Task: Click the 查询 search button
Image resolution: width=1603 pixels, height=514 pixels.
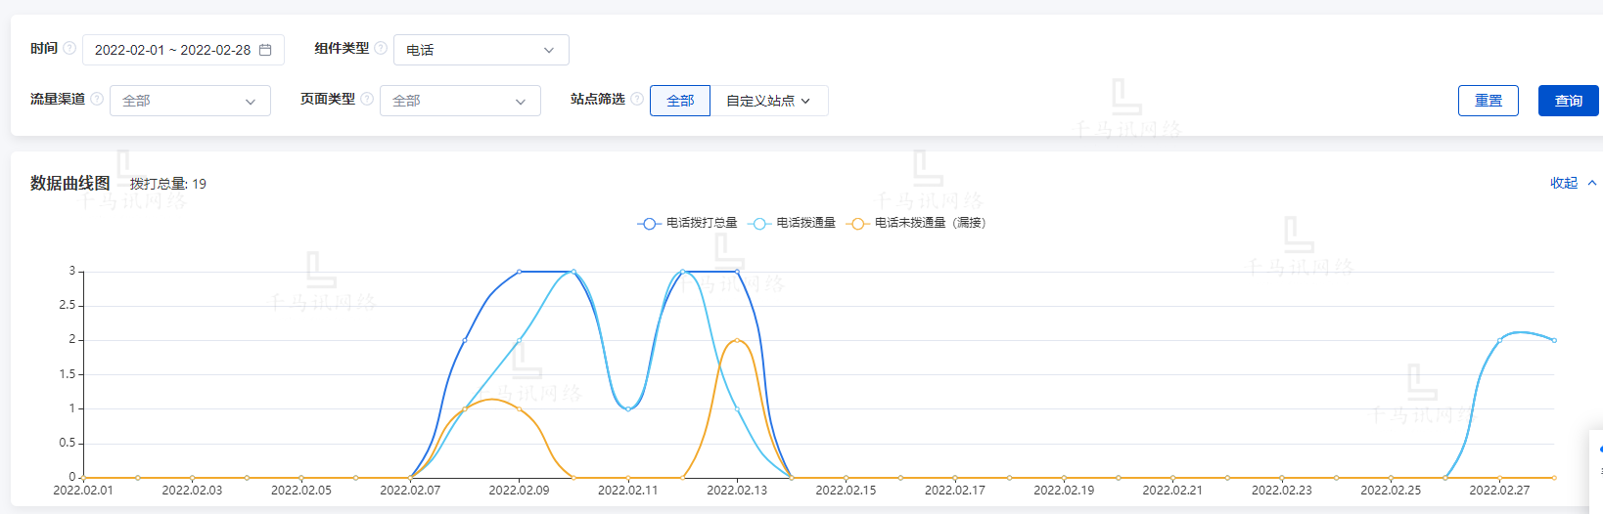Action: (x=1568, y=101)
